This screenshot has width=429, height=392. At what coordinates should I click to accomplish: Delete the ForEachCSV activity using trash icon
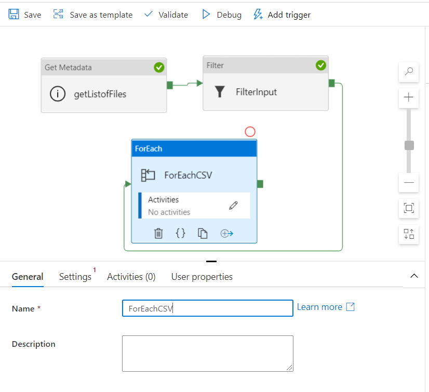[x=158, y=233]
